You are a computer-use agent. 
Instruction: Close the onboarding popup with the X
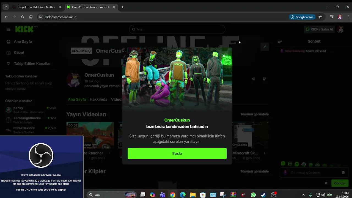[224, 56]
